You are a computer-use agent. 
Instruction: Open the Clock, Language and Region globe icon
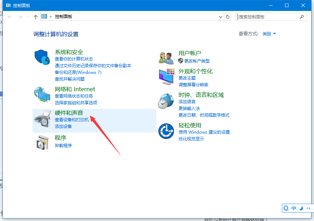coord(166,101)
